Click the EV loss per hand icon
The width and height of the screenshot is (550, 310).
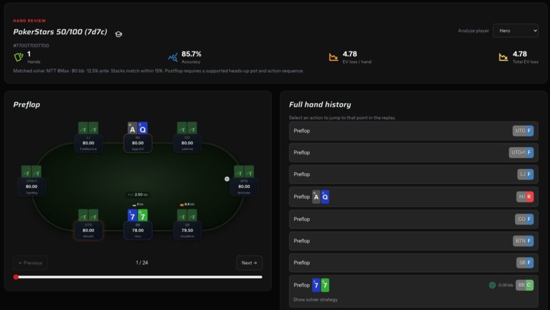[333, 57]
